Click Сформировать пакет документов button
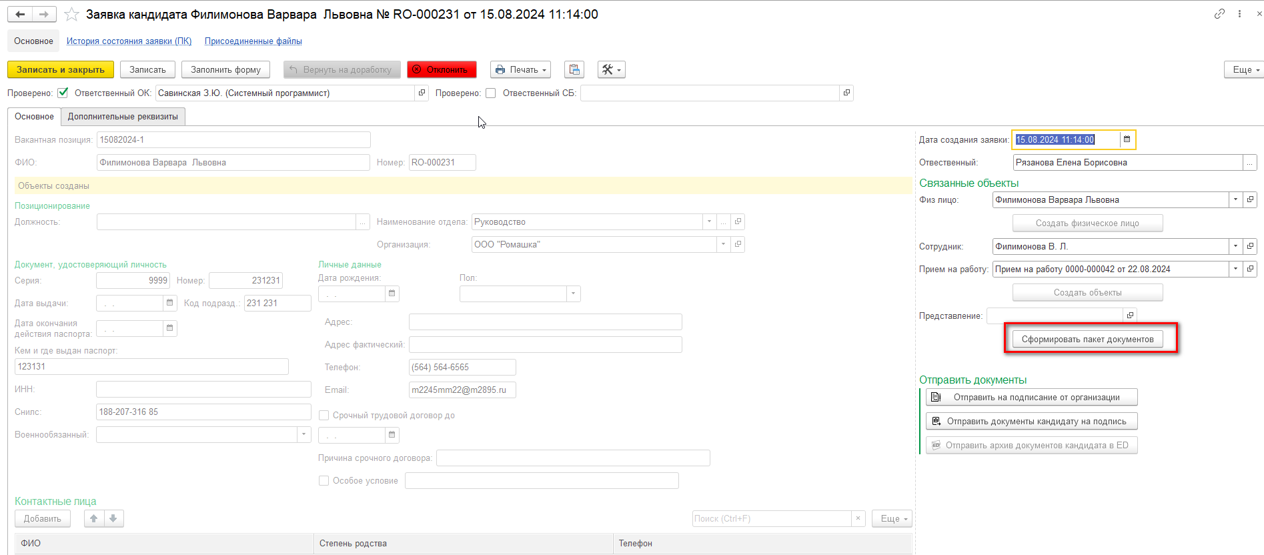The width and height of the screenshot is (1264, 555). 1087,339
